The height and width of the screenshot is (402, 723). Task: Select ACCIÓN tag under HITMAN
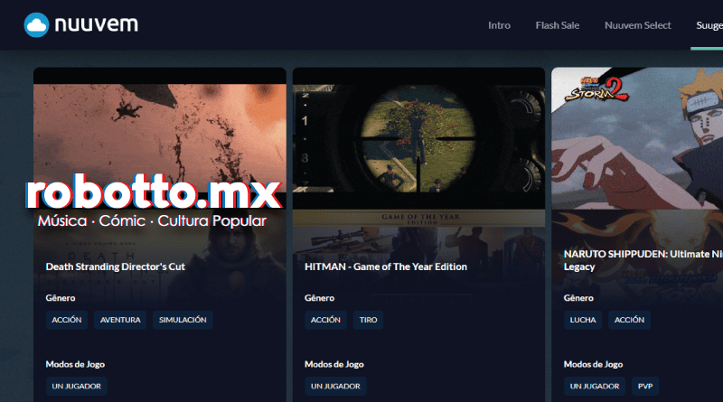click(x=325, y=320)
